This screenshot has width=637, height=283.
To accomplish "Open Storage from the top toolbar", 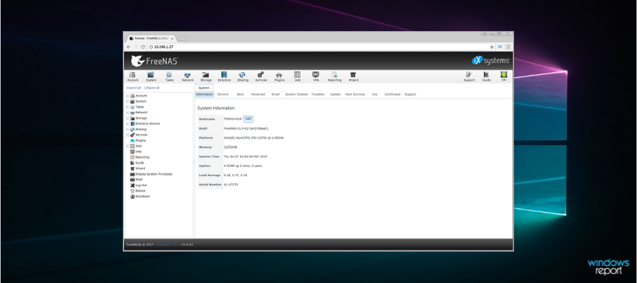I will [205, 76].
